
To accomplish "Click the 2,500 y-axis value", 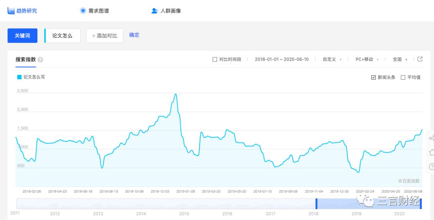I will [23, 90].
